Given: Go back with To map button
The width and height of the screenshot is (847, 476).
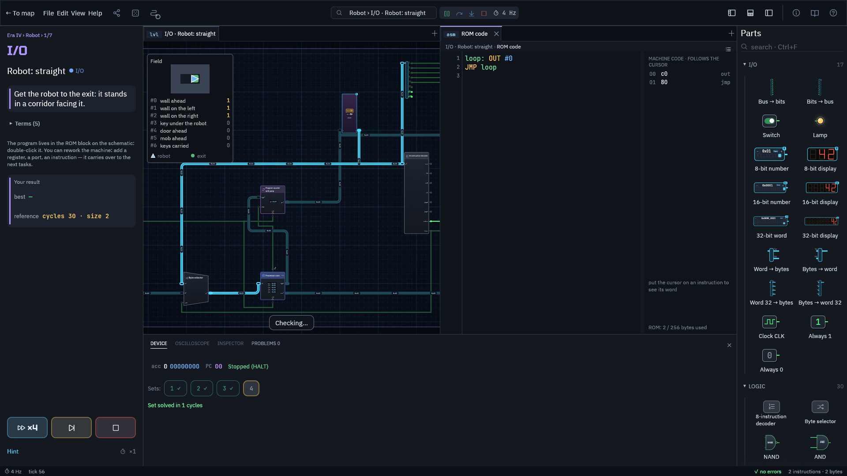Looking at the screenshot, I should (x=20, y=13).
